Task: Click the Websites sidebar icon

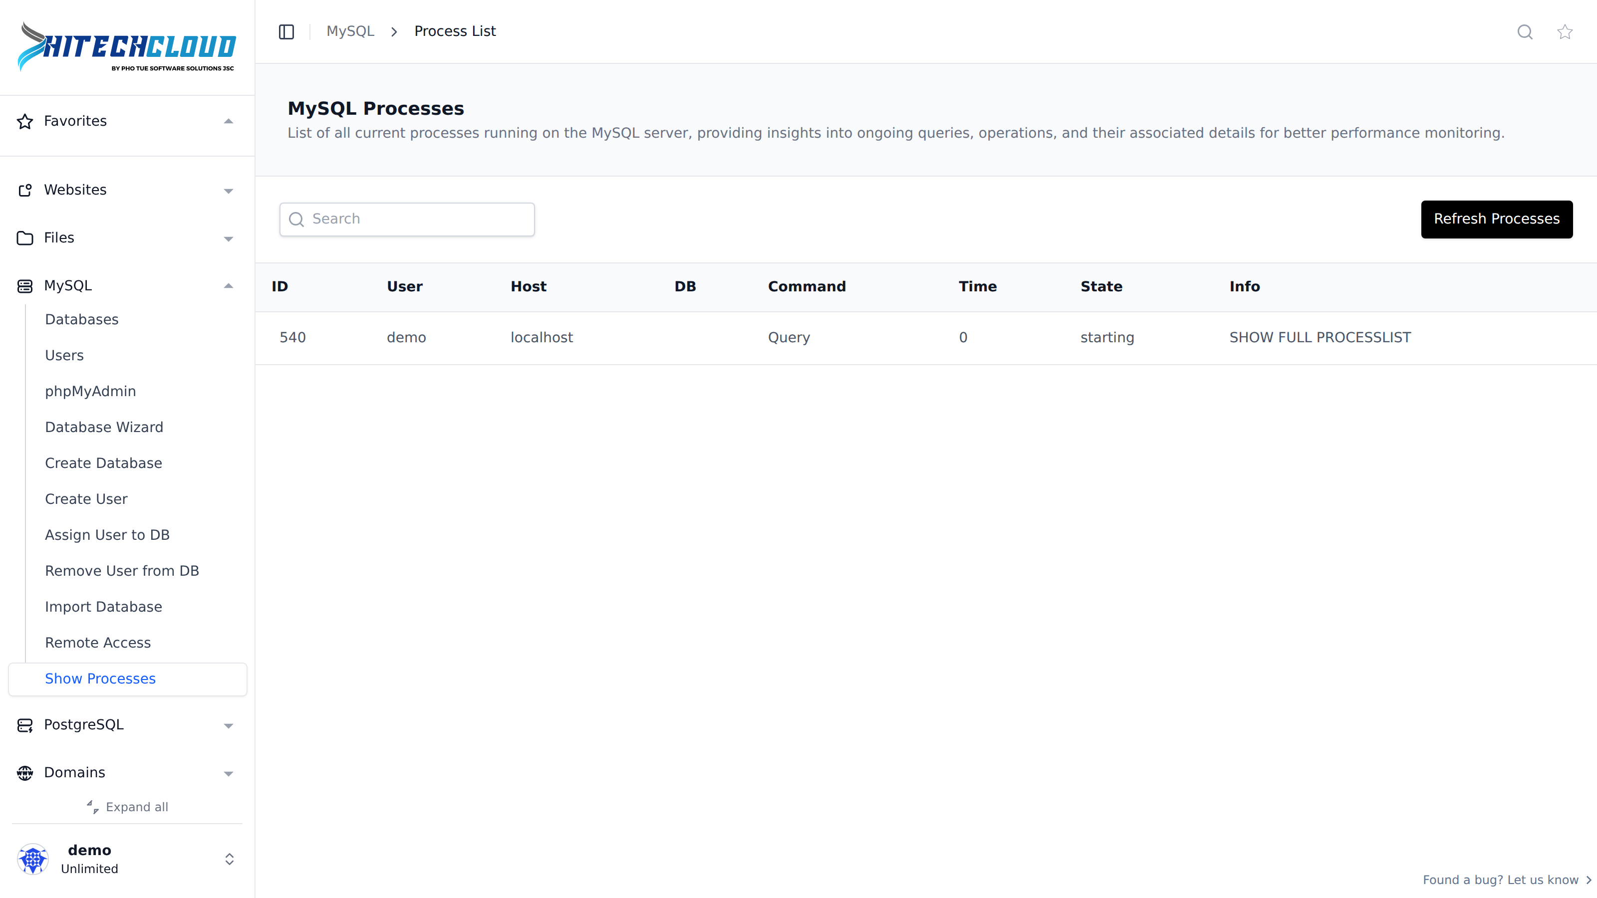Action: pos(25,190)
